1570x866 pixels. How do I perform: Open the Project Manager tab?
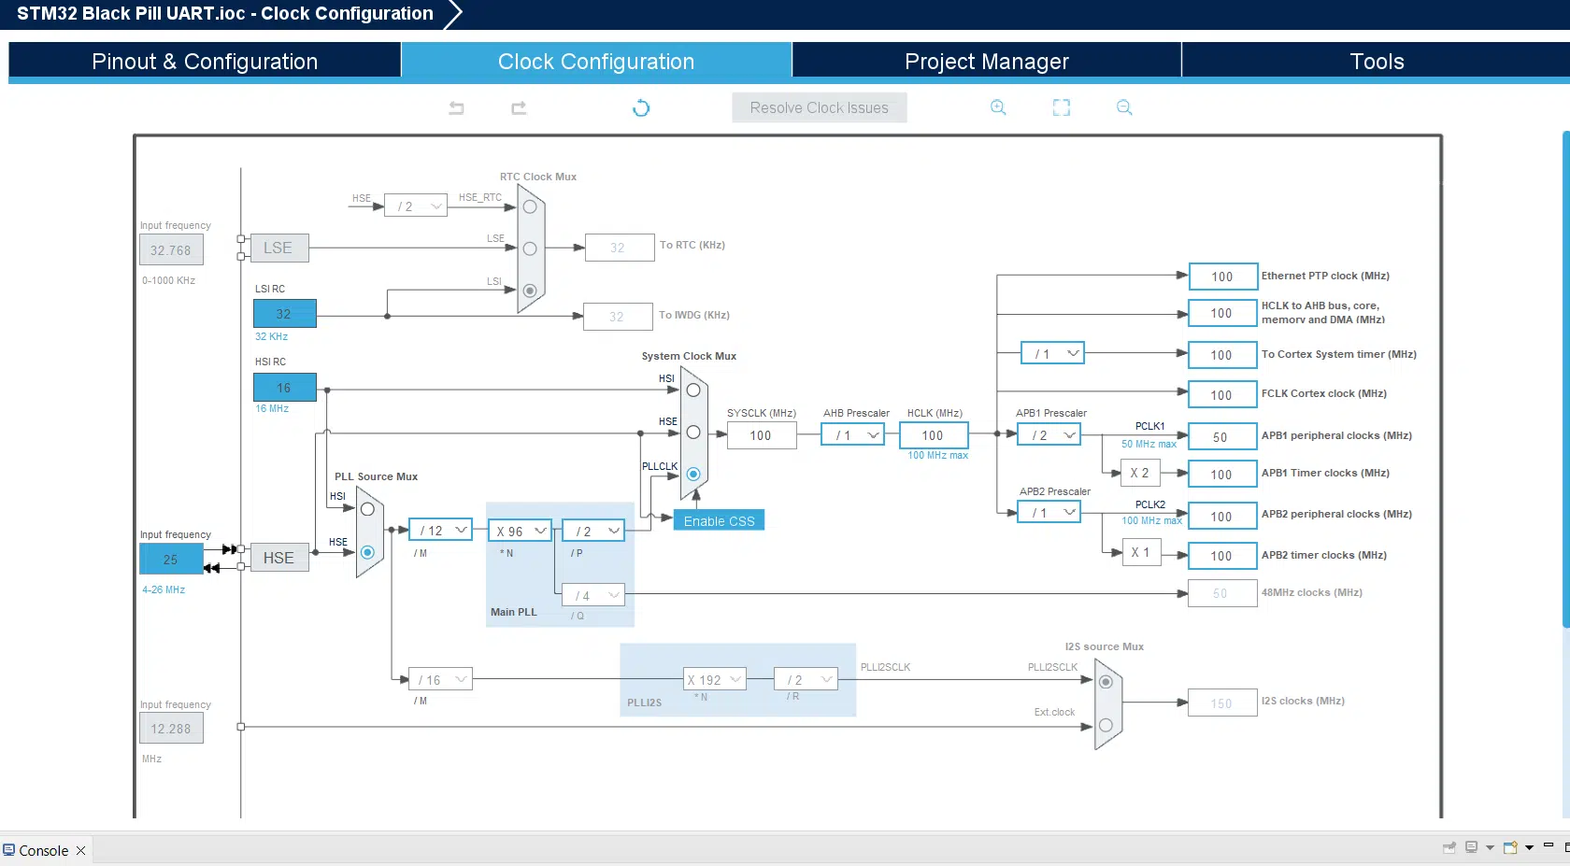click(x=987, y=61)
